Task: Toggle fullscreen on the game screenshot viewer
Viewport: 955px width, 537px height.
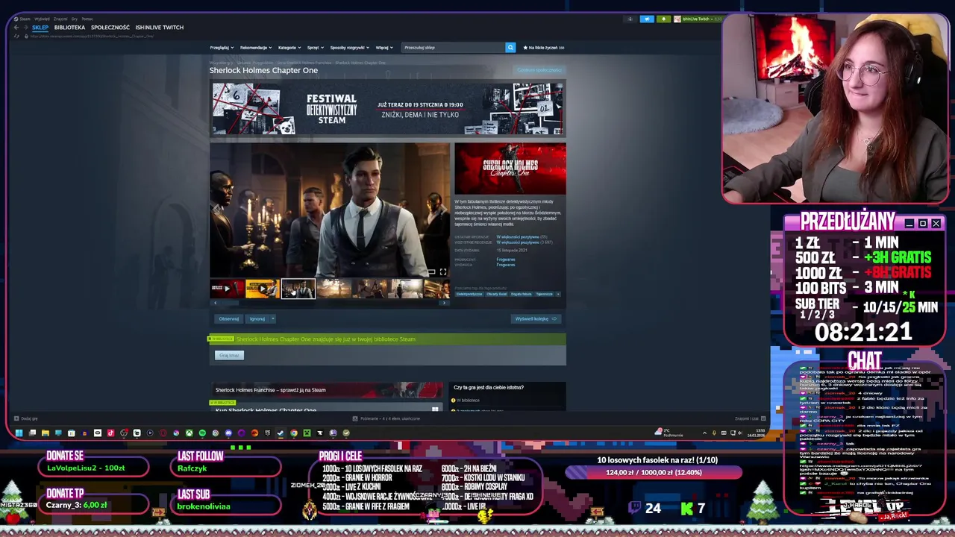Action: [x=442, y=272]
